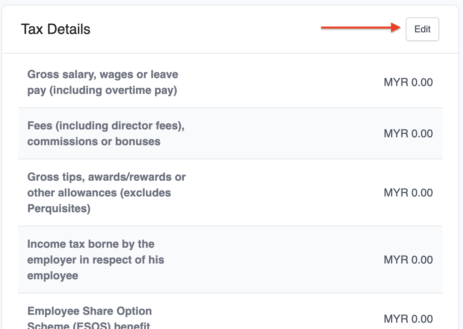The width and height of the screenshot is (463, 329).
Task: Click the "commissions or bonuses" text line
Action: (x=94, y=142)
